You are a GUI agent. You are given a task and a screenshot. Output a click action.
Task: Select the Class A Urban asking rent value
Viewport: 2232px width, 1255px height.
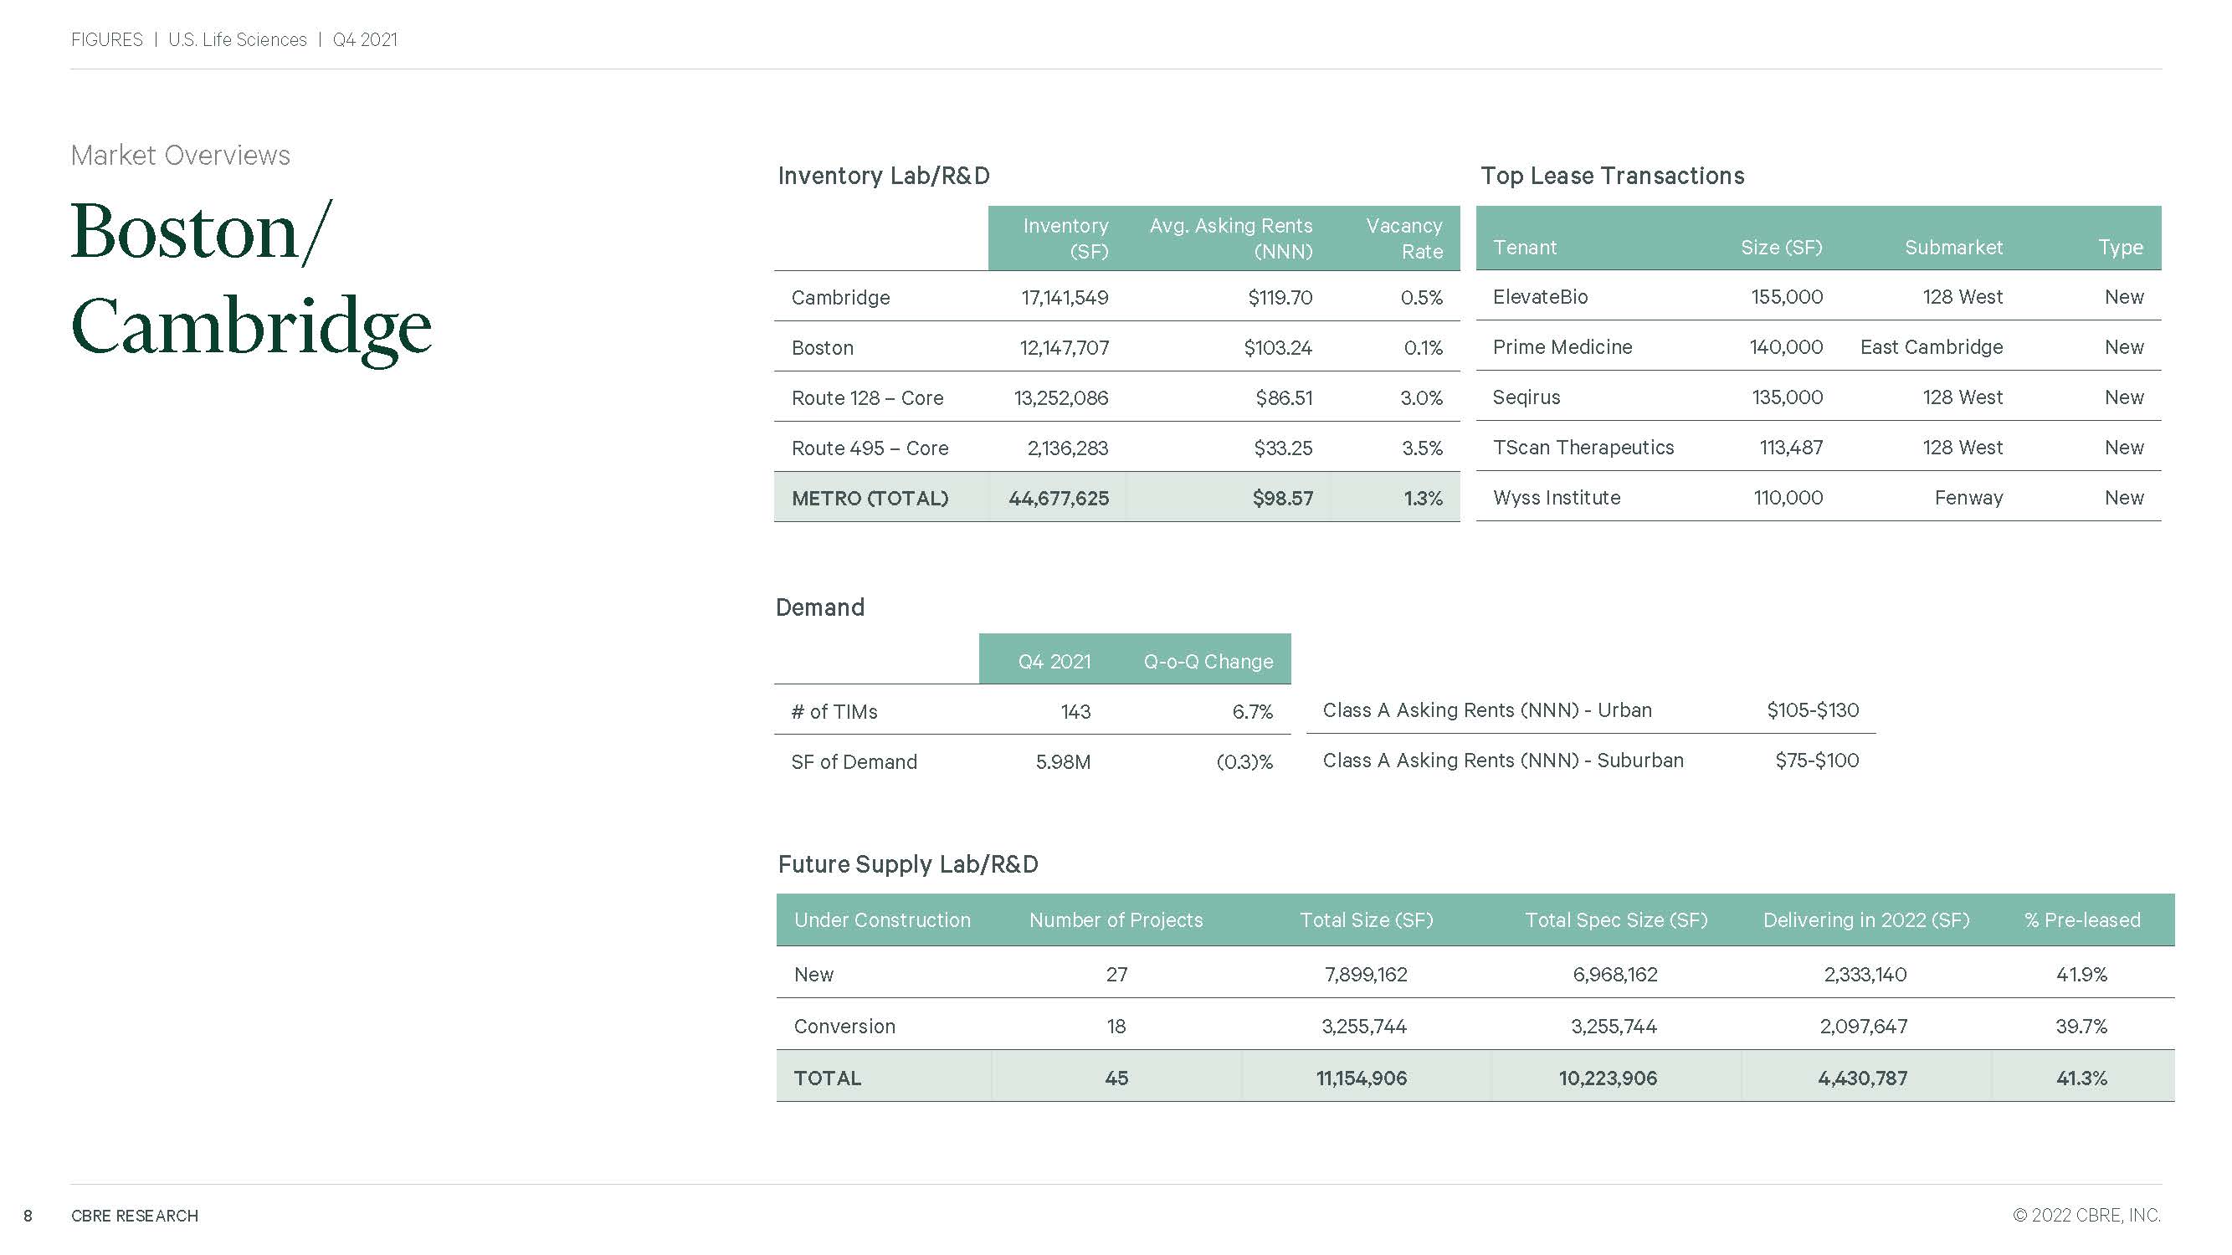point(1813,710)
